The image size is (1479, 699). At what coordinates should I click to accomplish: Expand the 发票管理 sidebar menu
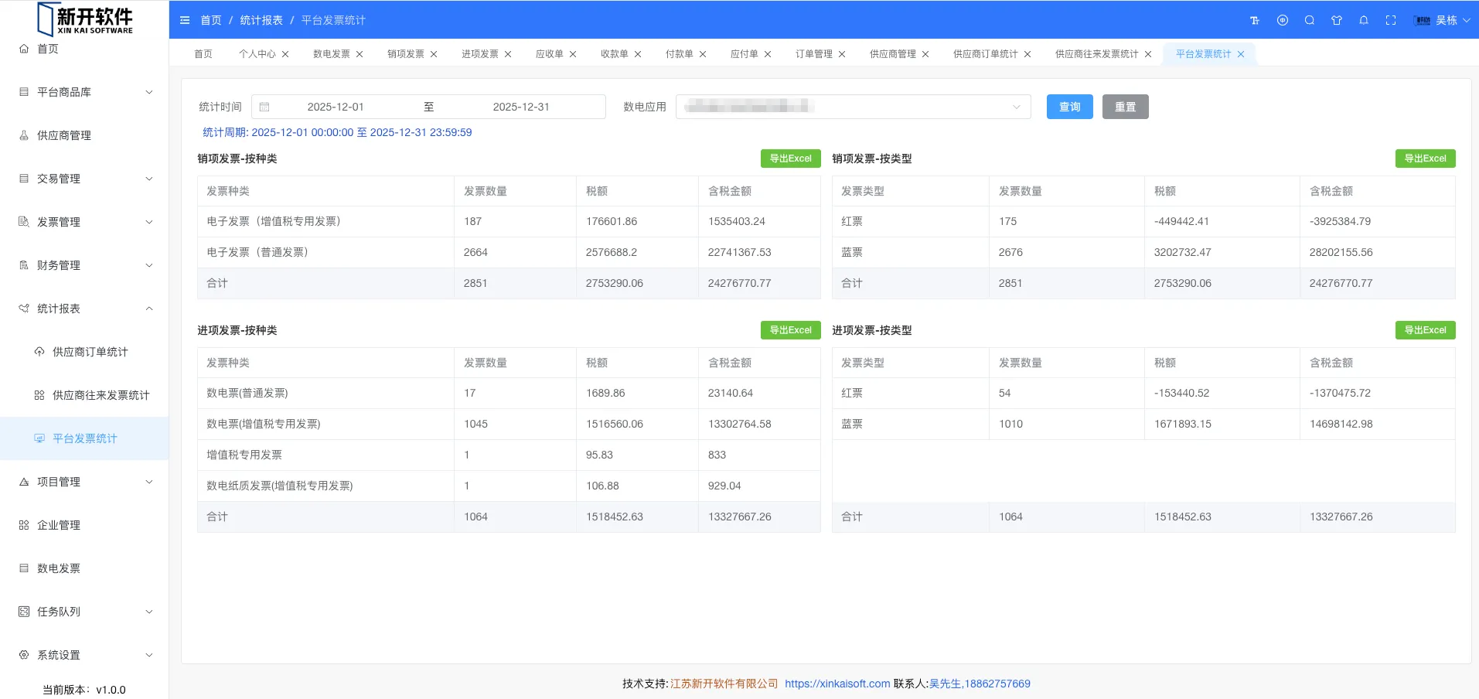[x=85, y=222]
